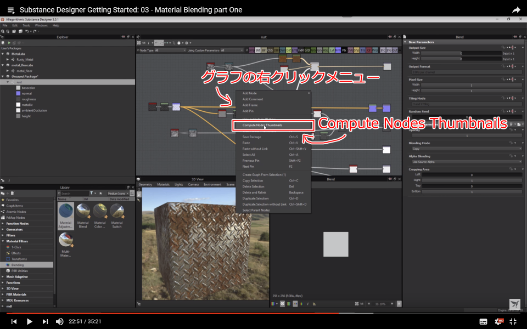Add a Warp node from the Wrp shortcut
This screenshot has width=527, height=329.
[x=375, y=50]
